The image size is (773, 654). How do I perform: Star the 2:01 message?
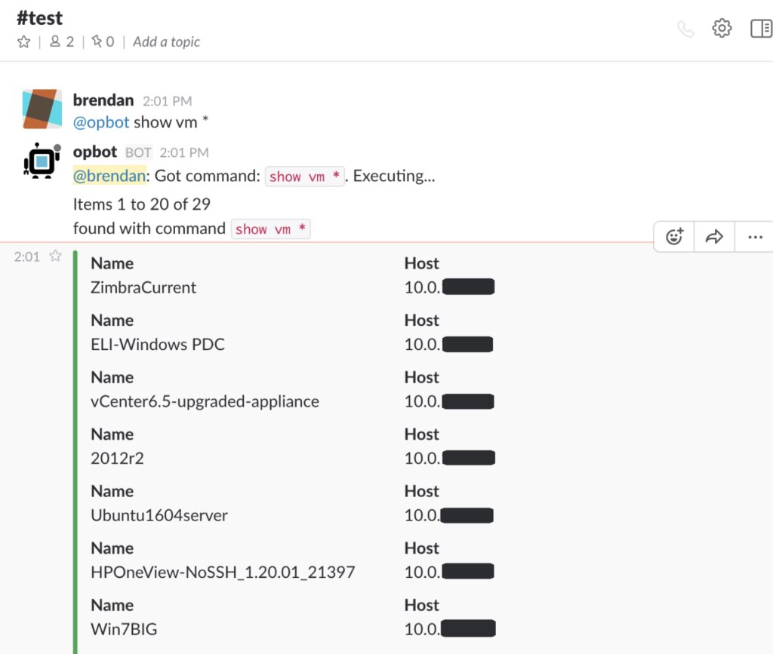[x=55, y=256]
